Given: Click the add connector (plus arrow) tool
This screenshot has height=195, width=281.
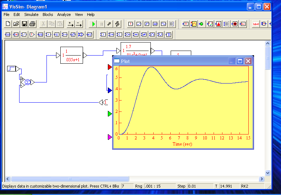Looking at the screenshot, I should pos(71,24).
